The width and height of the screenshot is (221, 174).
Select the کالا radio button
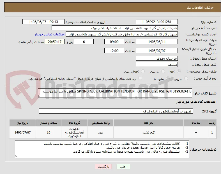(x=179, y=71)
